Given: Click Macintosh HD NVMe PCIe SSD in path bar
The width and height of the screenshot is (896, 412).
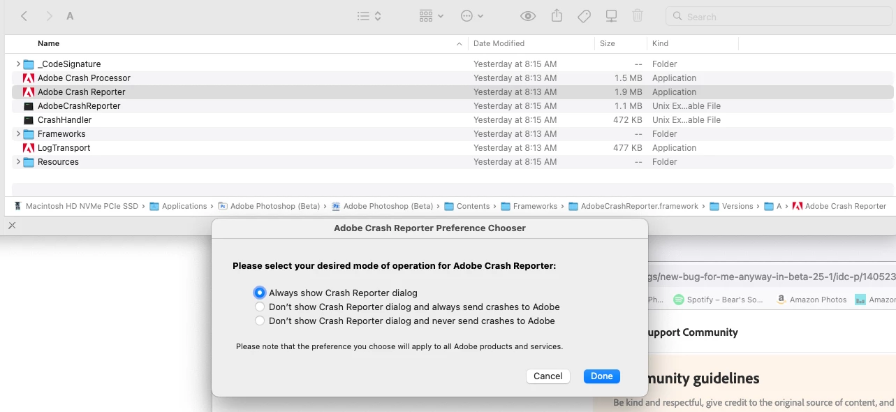Looking at the screenshot, I should click(x=82, y=206).
